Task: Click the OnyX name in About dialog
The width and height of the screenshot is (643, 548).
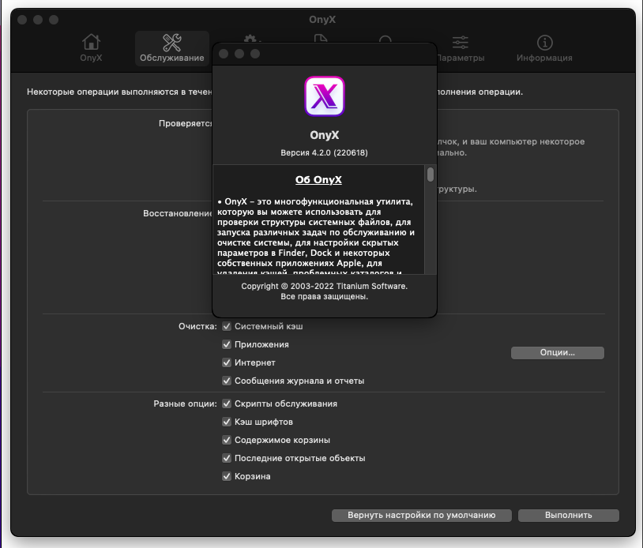Action: pos(325,135)
